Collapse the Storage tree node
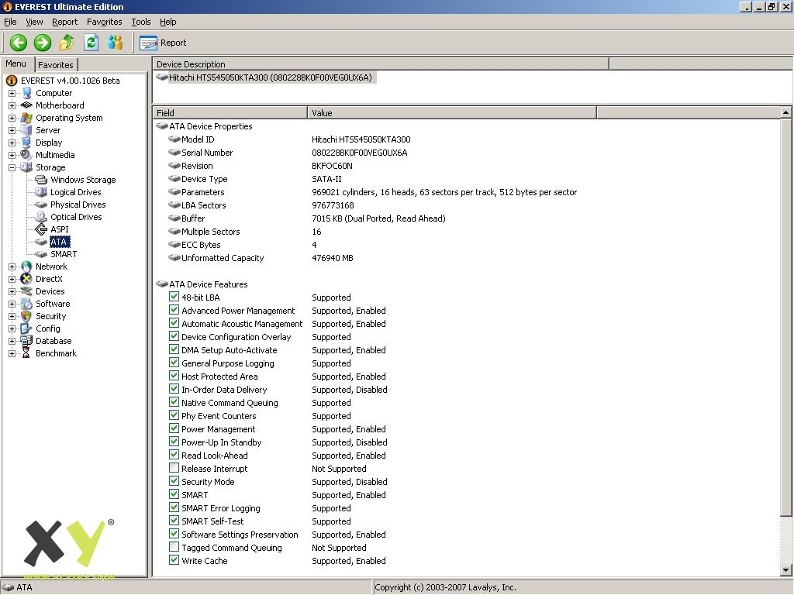The image size is (794, 595). [12, 167]
